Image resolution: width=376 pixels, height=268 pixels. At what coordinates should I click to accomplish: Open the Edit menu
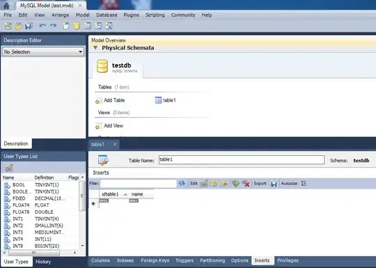pyautogui.click(x=23, y=15)
